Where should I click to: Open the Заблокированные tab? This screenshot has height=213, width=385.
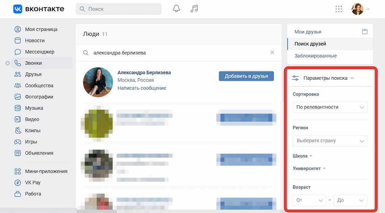[315, 56]
